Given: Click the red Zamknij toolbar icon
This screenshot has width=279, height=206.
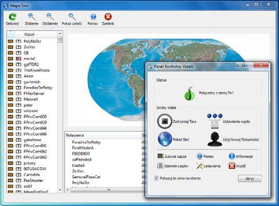Looking at the screenshot, I should 108,17.
